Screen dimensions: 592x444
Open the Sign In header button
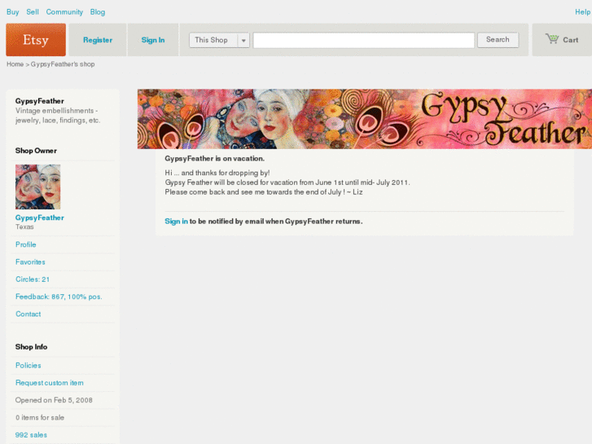[153, 40]
